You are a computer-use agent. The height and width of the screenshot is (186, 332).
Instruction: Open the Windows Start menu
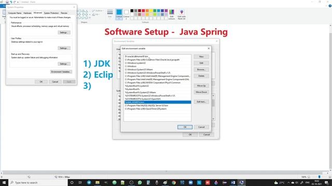[4, 182]
